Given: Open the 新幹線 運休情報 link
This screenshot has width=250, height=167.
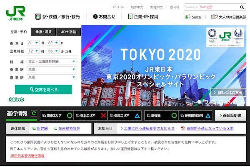Looking at the screenshot, I should [x=42, y=129].
